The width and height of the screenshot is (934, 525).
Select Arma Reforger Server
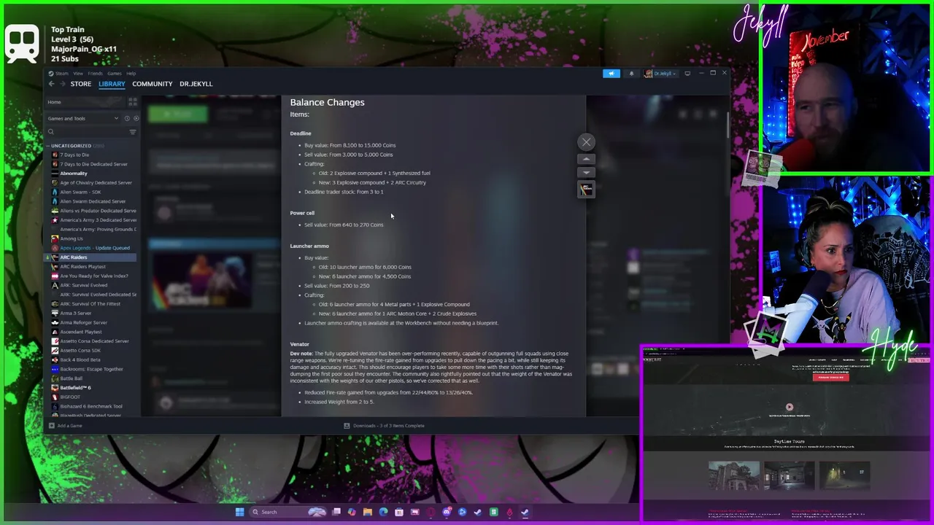[83, 322]
